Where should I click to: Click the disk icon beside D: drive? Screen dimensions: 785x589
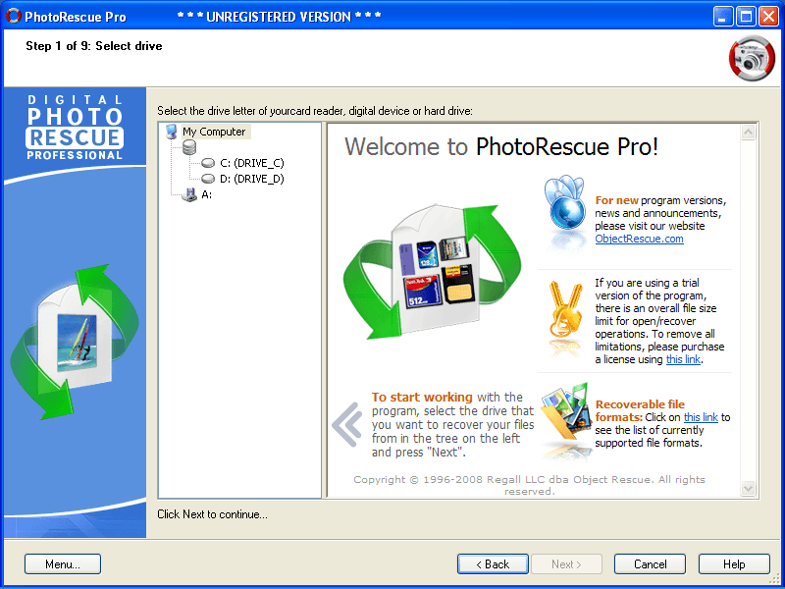pyautogui.click(x=208, y=179)
